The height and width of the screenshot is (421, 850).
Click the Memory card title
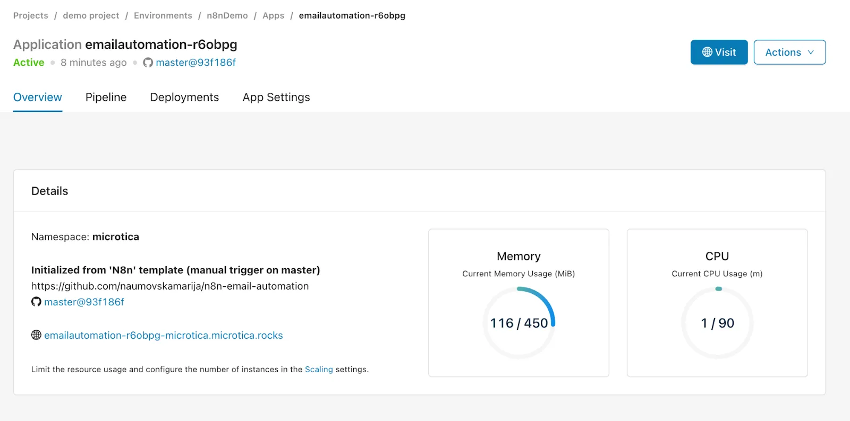518,256
